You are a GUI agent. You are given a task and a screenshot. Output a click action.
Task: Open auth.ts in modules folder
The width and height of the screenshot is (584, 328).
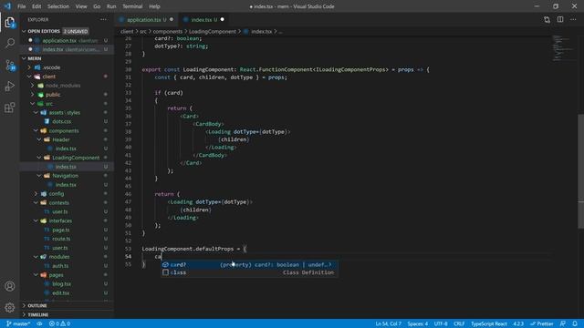[x=60, y=266]
